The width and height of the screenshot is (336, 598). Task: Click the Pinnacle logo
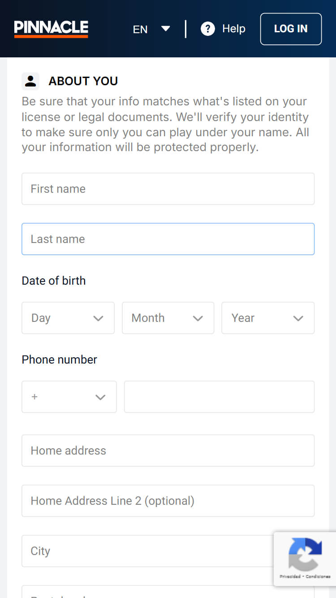coord(51,29)
